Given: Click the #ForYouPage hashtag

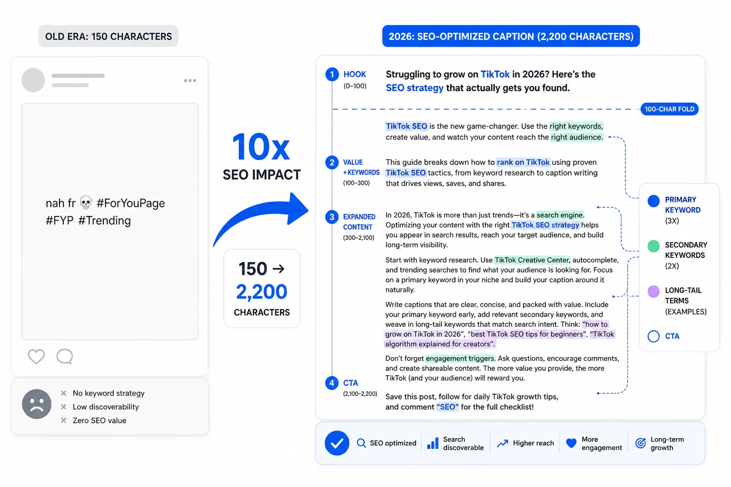Looking at the screenshot, I should click(x=131, y=203).
